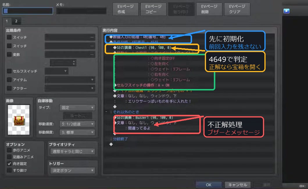Enable the アイテム condition checkbox

tap(9, 80)
